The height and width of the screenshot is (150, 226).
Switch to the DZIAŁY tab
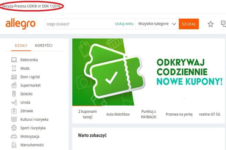click(21, 46)
